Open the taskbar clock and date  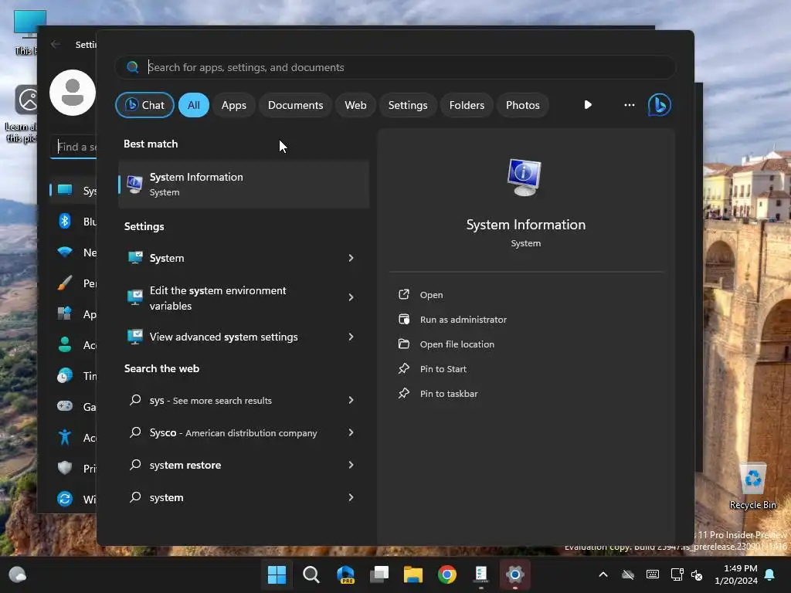(x=736, y=574)
